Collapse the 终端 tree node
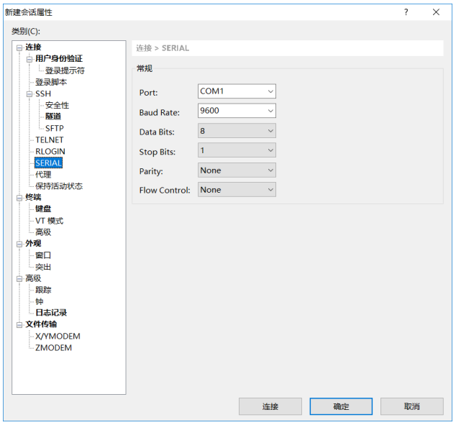 point(19,198)
